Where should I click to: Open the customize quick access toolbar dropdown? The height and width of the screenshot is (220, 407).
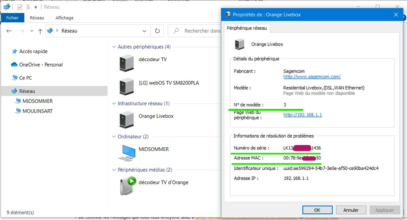coord(36,7)
